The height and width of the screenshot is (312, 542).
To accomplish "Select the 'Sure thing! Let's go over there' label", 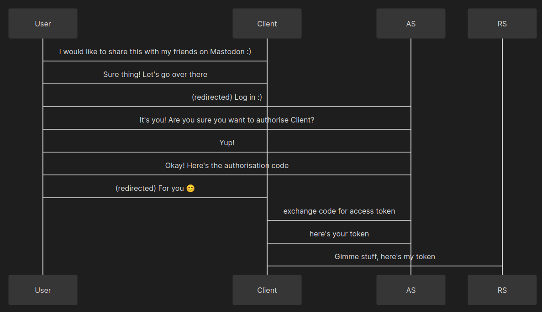I will 155,75.
